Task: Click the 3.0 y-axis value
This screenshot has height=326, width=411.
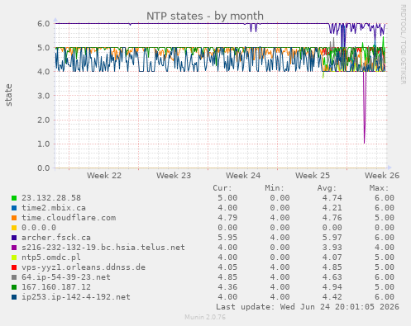Action: pos(44,96)
